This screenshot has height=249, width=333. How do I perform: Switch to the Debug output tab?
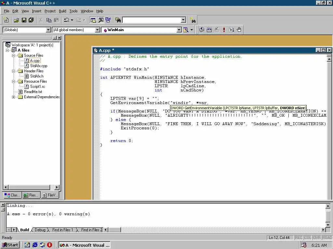click(x=40, y=230)
